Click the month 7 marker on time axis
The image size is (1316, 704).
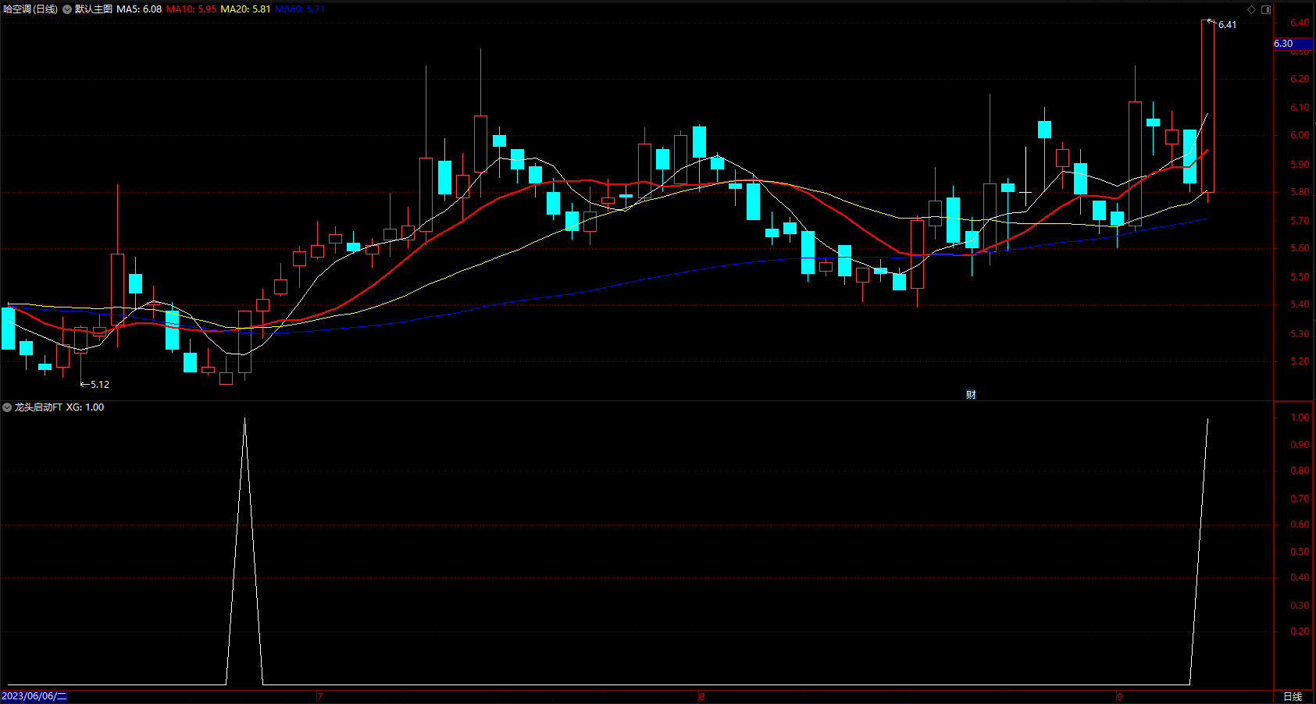pos(320,697)
